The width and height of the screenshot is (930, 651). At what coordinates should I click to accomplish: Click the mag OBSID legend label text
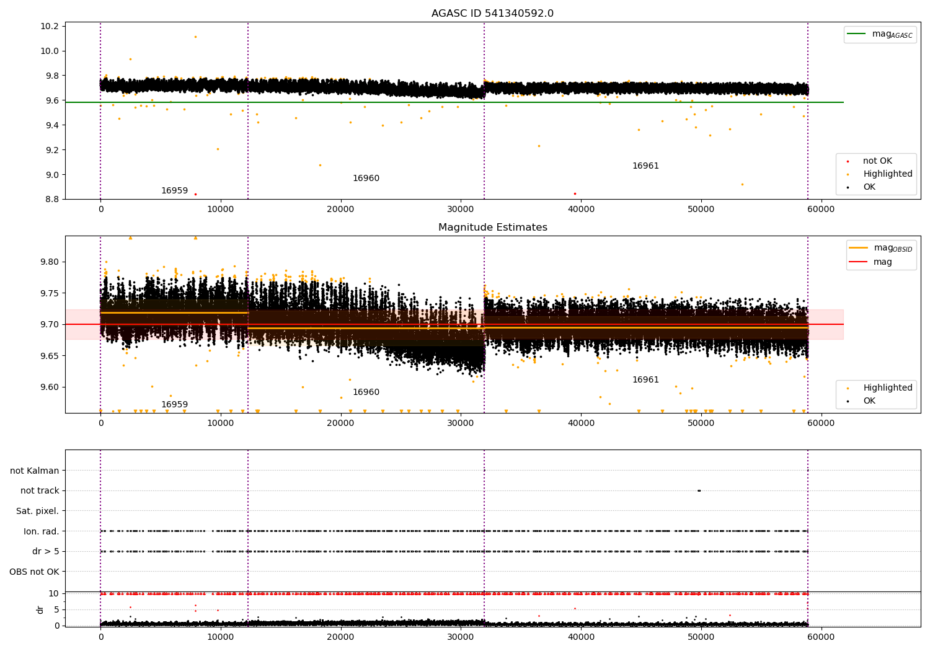pos(893,248)
